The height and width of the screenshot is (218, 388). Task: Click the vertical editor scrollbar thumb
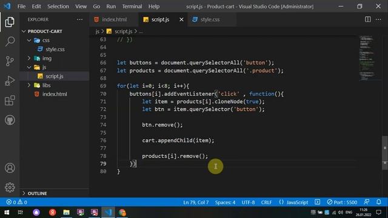(385, 153)
